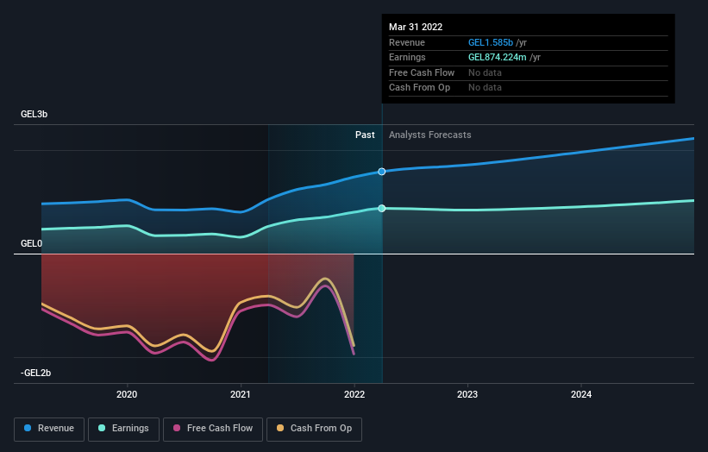Select the 2022 x-axis label
The height and width of the screenshot is (452, 708).
pos(354,394)
